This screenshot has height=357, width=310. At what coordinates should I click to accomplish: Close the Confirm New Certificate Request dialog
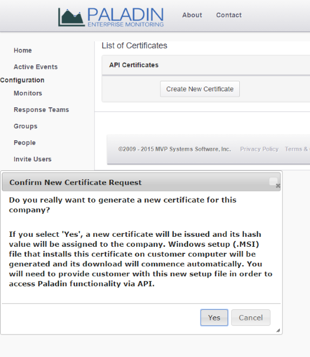(274, 182)
